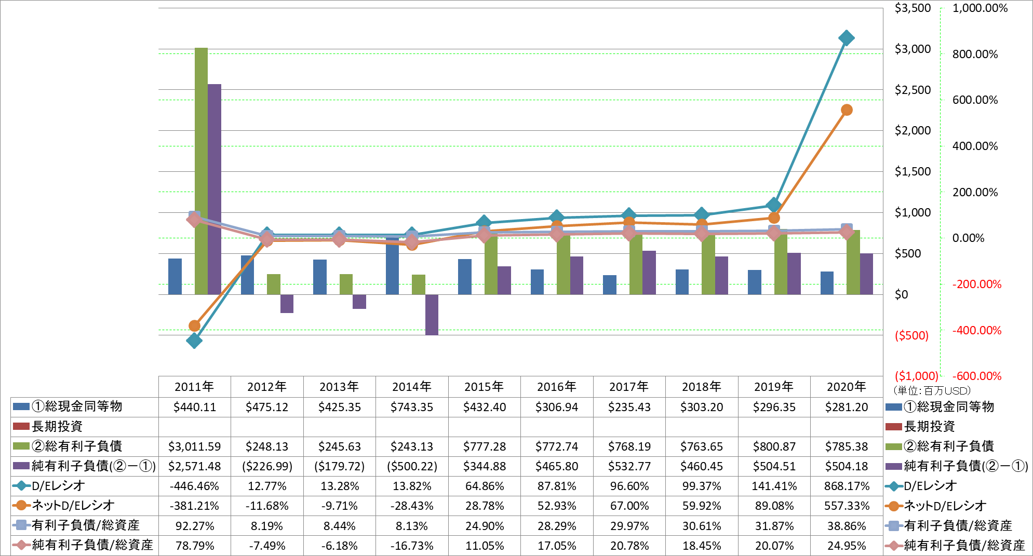This screenshot has height=556, width=1033.
Task: Click the 868.17% cell
Action: click(847, 486)
